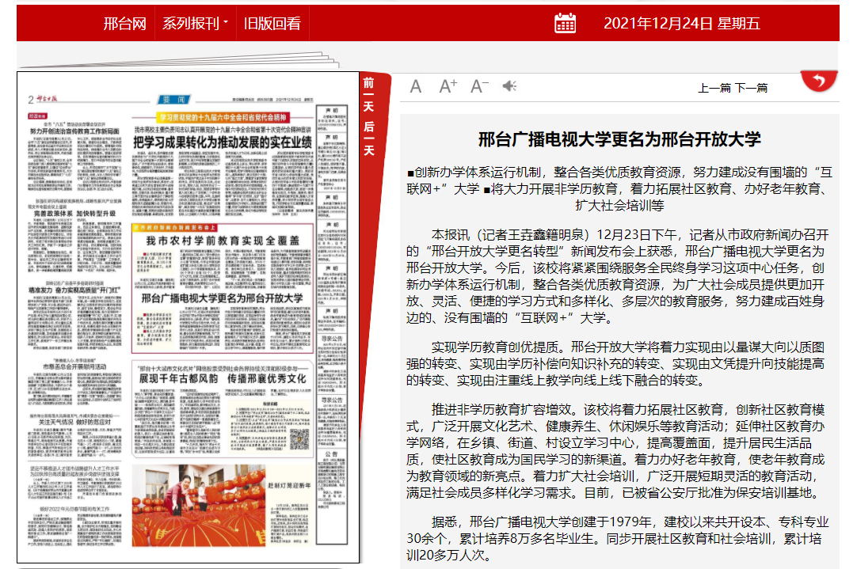857x569 pixels.
Task: Expand the 系列报刊 dropdown menu
Action: click(x=195, y=24)
